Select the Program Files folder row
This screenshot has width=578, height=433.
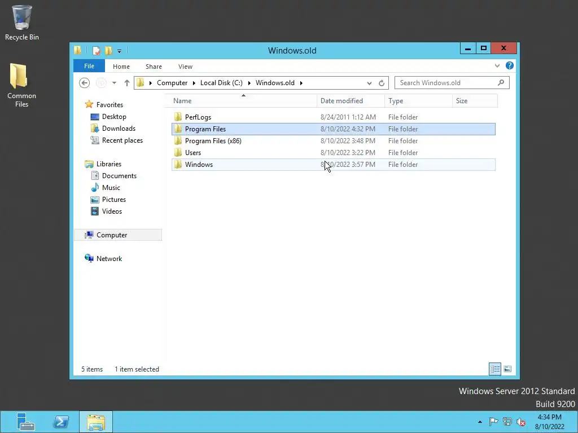(333, 129)
